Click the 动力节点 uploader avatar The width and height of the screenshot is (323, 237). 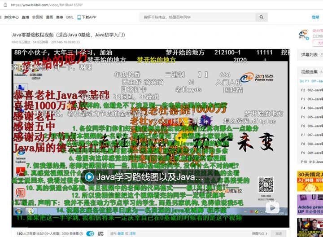(x=304, y=34)
